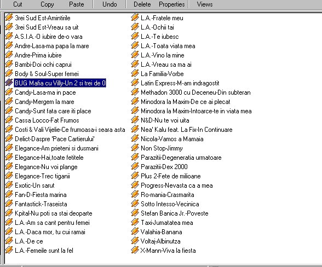
Task: Click the file icon of 3rei Sud Est-Vreau sa uit
Action: 9,27
